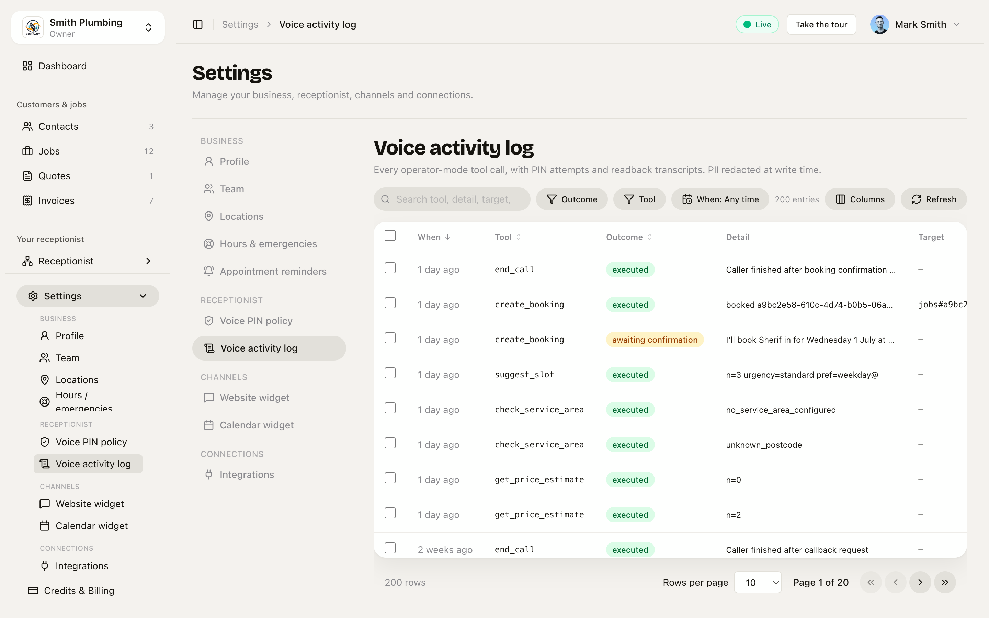Check the no_service_area_configured row checkbox

coord(390,408)
